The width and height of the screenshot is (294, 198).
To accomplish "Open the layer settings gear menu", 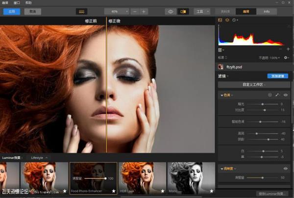I will (286, 58).
